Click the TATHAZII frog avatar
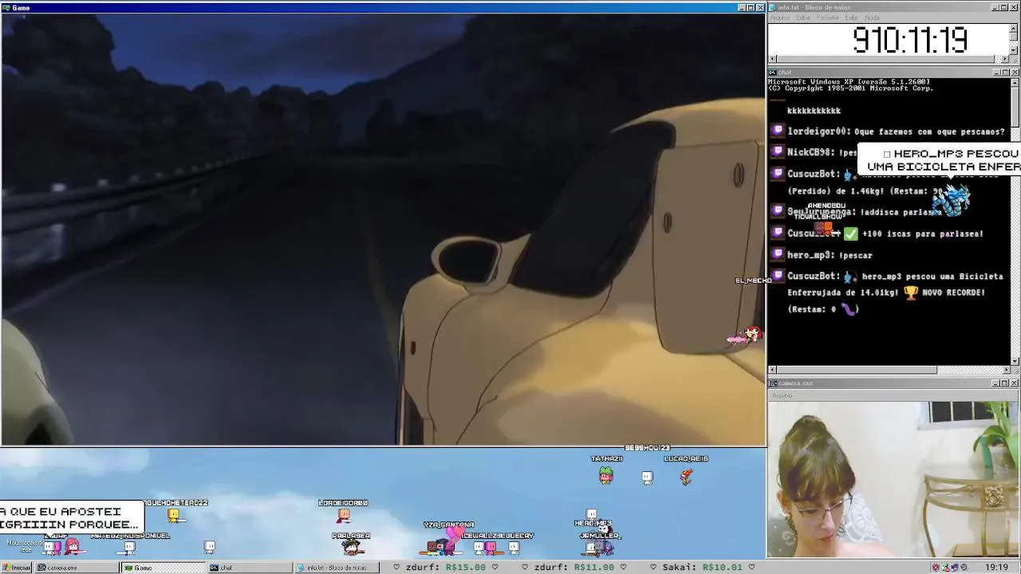 tap(606, 476)
